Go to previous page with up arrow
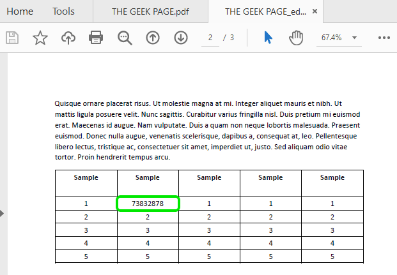 pyautogui.click(x=153, y=38)
